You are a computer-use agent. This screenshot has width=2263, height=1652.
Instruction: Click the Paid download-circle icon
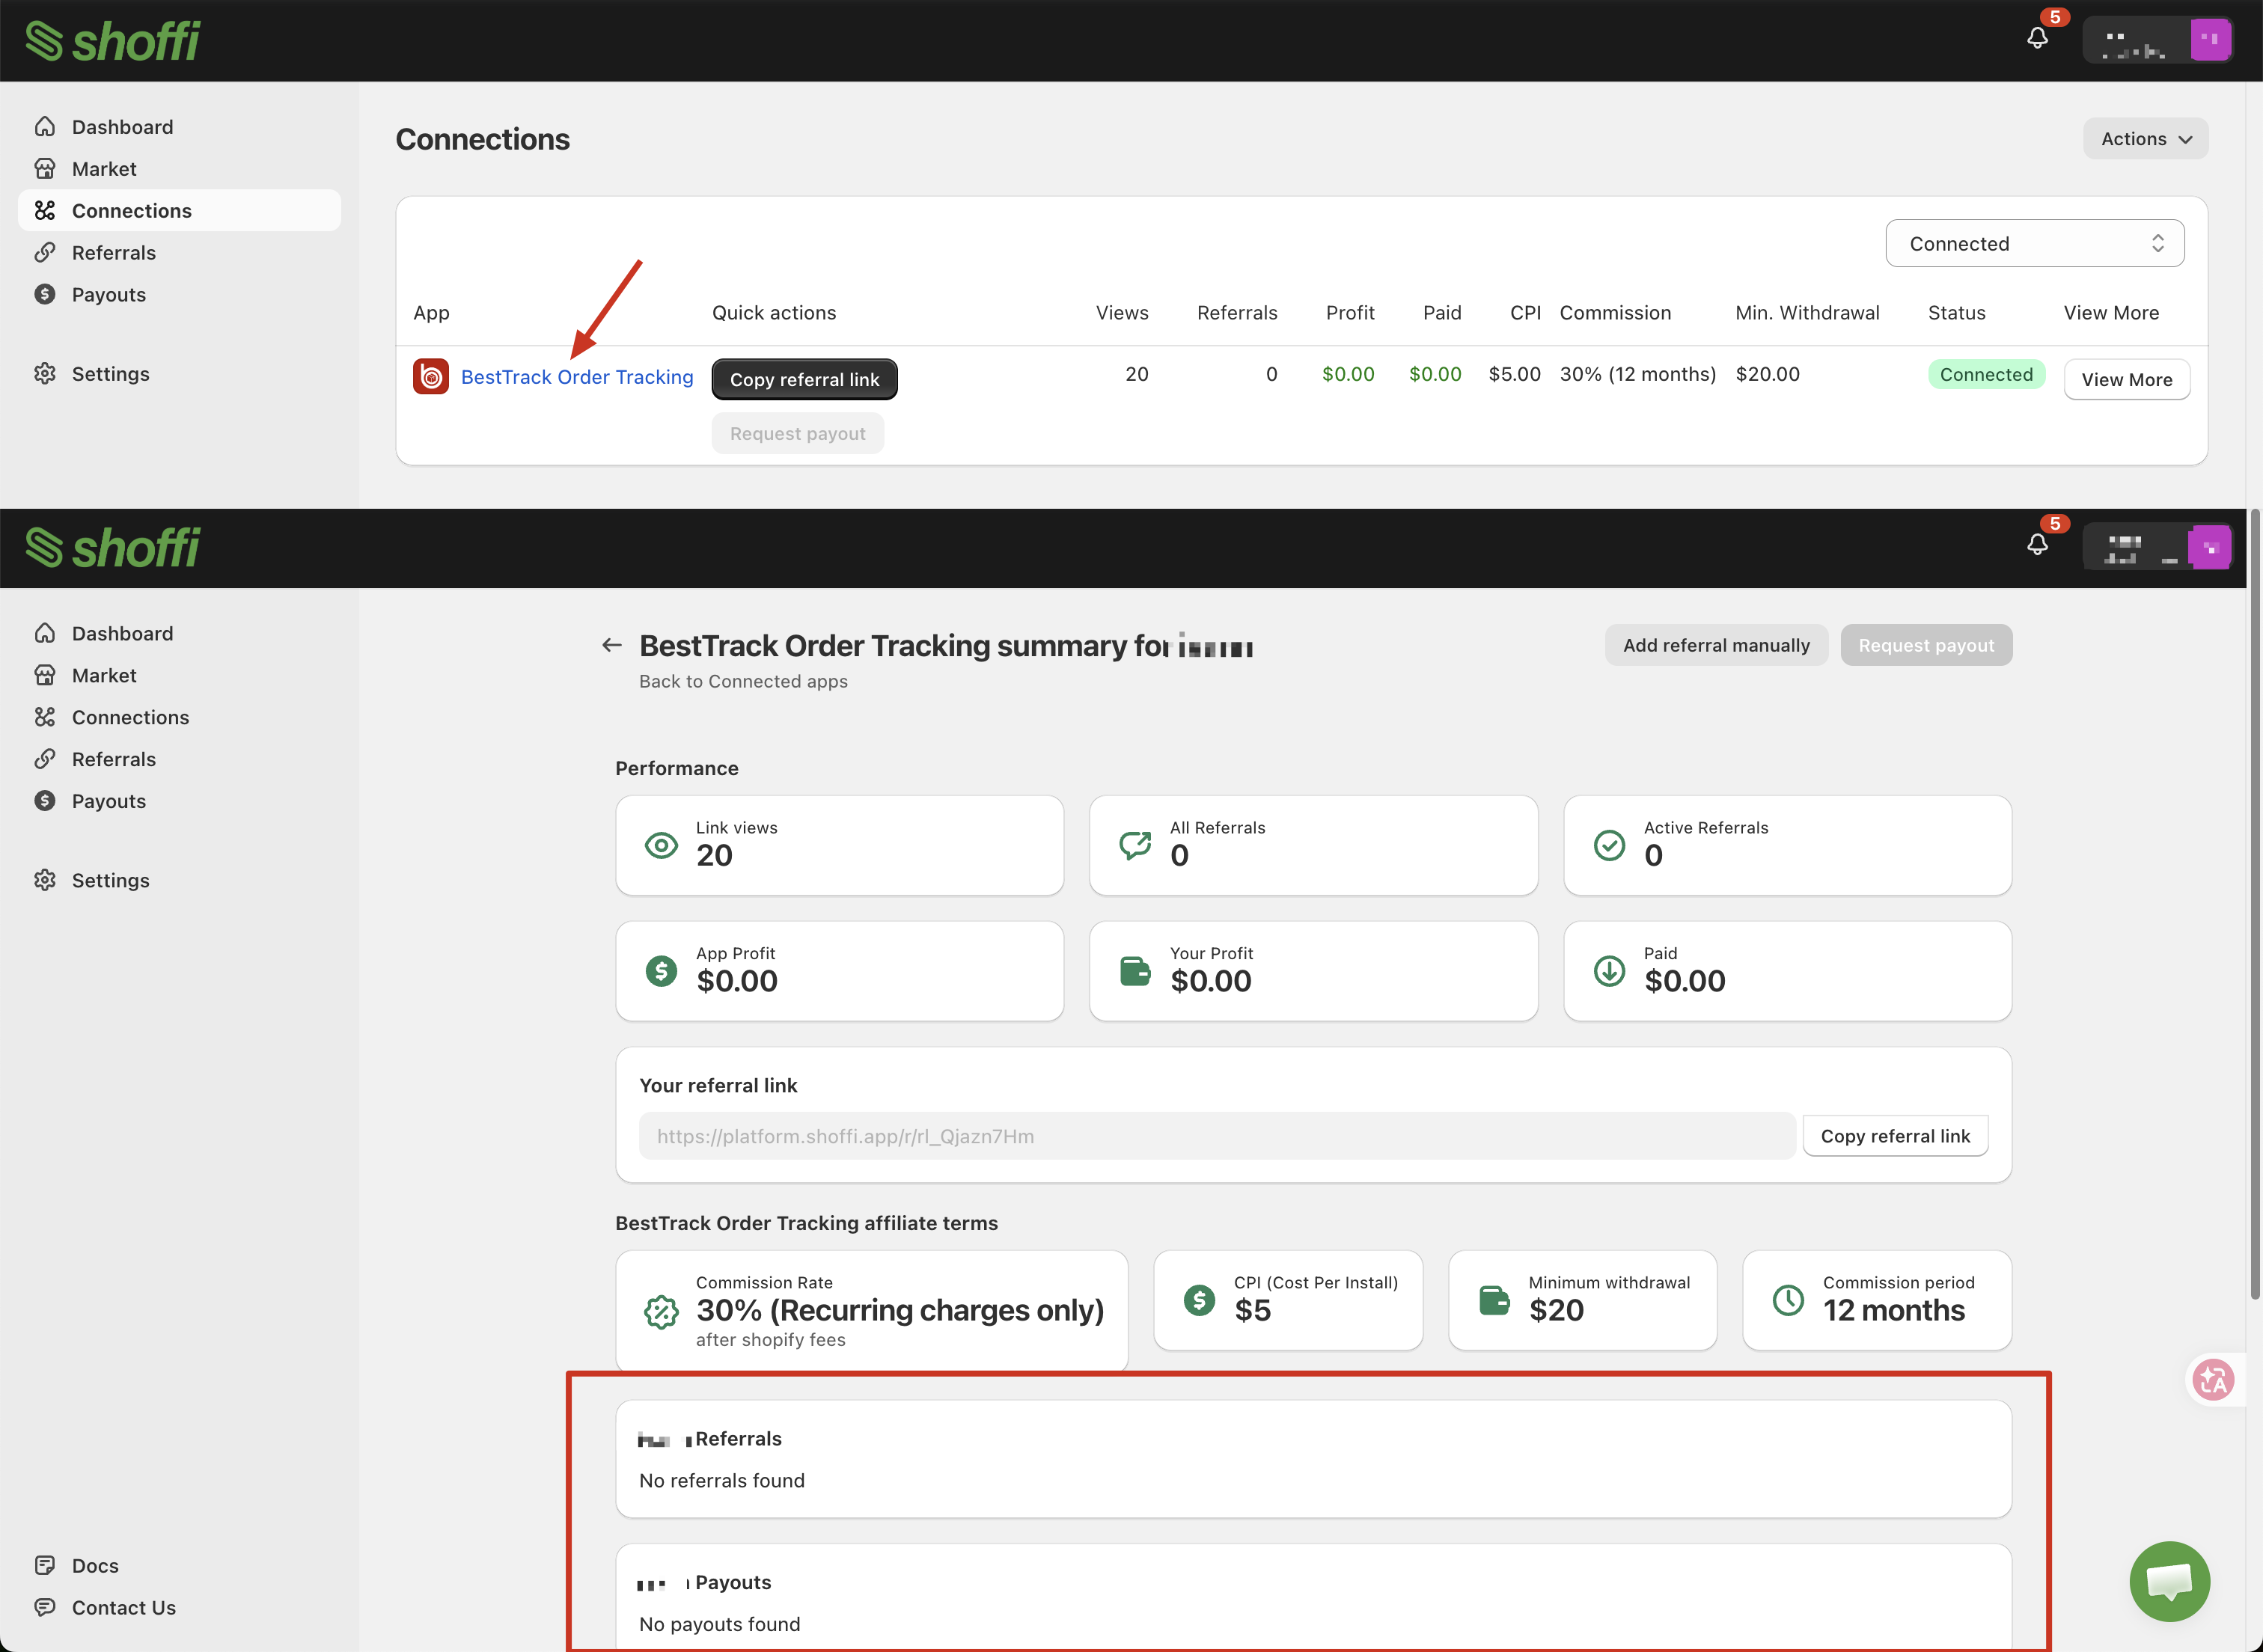point(1609,971)
